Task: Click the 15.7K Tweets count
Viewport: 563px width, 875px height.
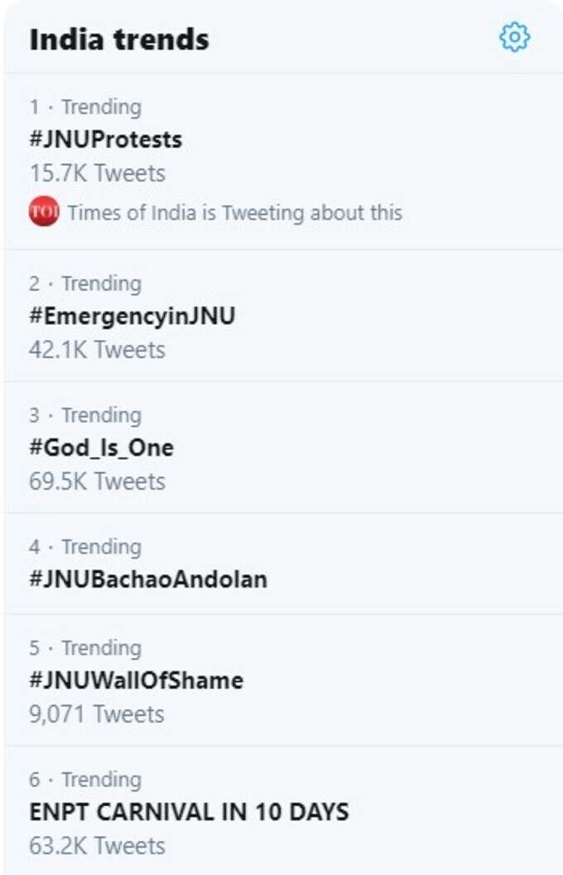Action: click(x=97, y=173)
